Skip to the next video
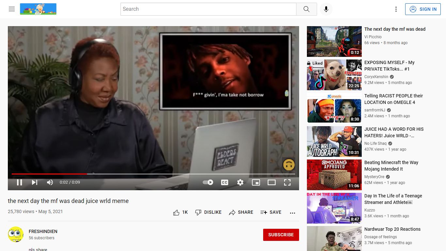The height and width of the screenshot is (251, 446). click(35, 182)
